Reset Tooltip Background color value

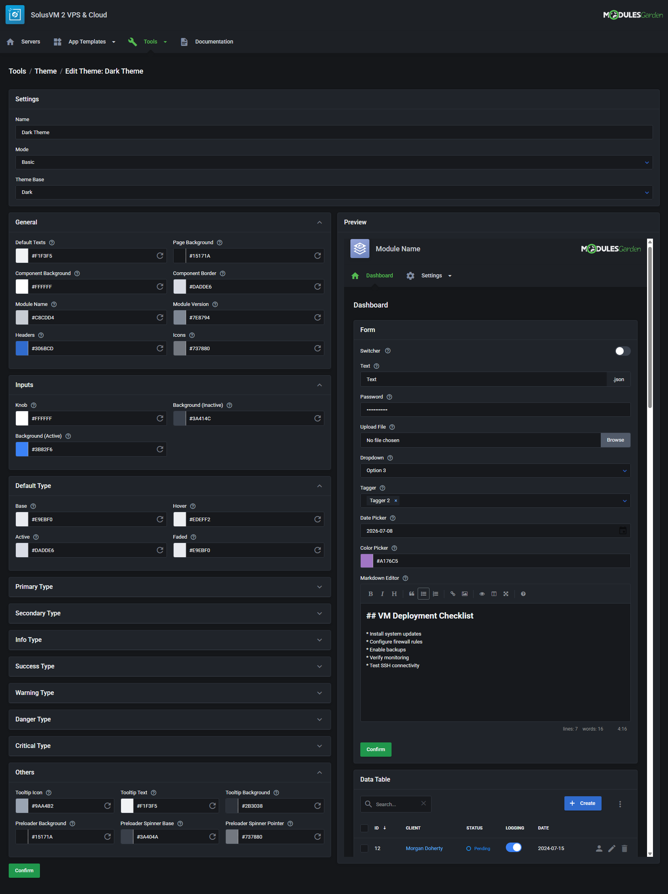tap(318, 806)
